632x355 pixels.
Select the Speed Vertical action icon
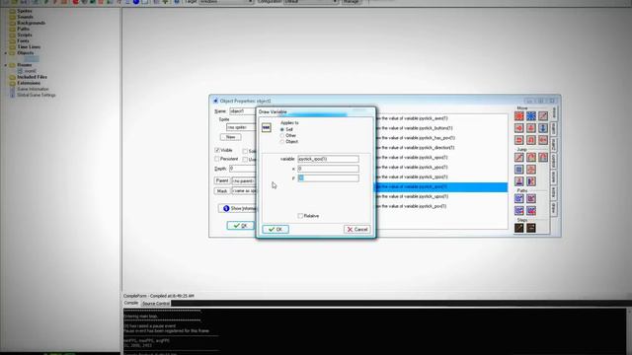pos(531,128)
